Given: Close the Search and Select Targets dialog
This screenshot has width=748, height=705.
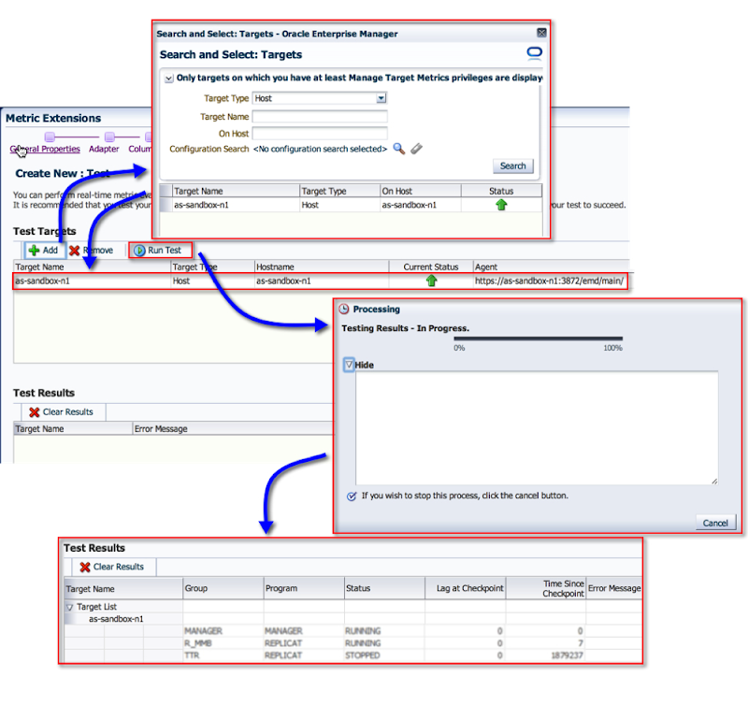Looking at the screenshot, I should (x=541, y=33).
